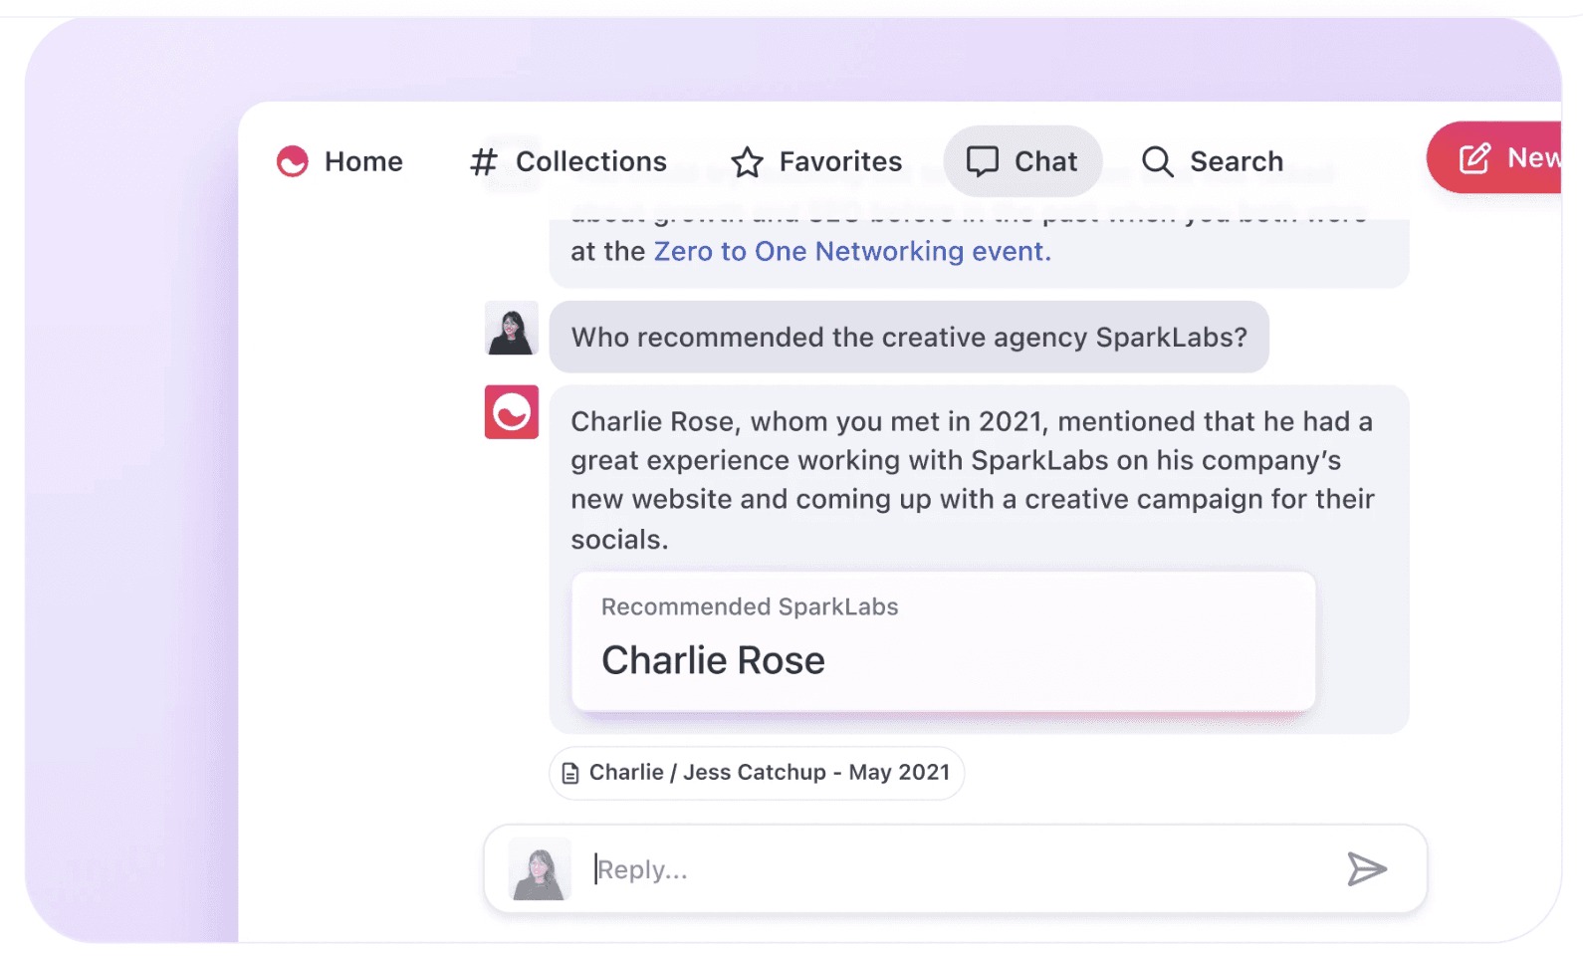Image resolution: width=1583 pixels, height=962 pixels.
Task: Send the reply with the paper plane icon
Action: (1366, 868)
